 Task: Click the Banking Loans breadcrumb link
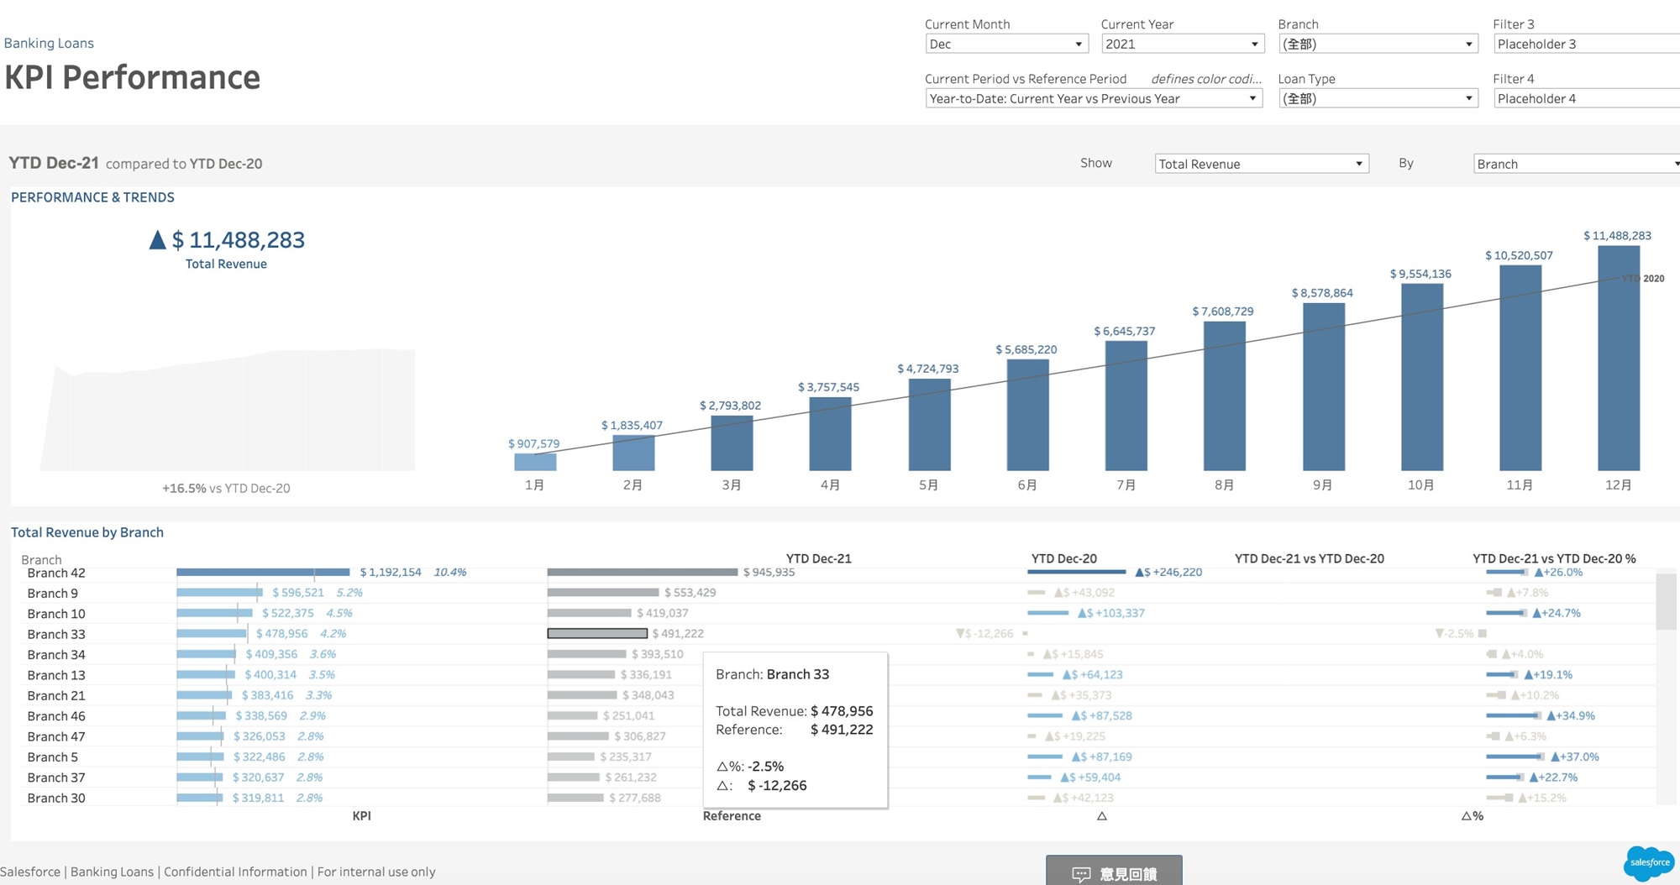[49, 44]
